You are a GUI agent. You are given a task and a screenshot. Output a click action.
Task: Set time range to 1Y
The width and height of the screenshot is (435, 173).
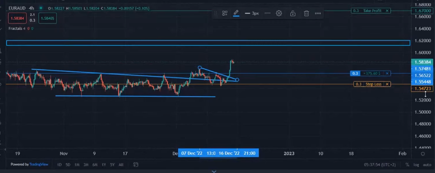(104, 165)
